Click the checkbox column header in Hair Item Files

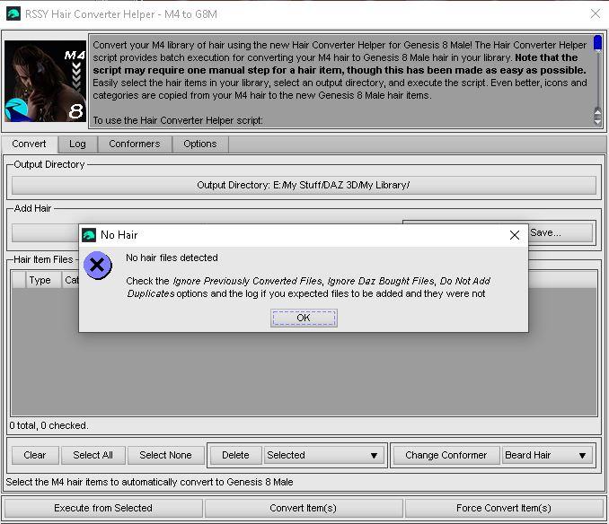point(19,280)
